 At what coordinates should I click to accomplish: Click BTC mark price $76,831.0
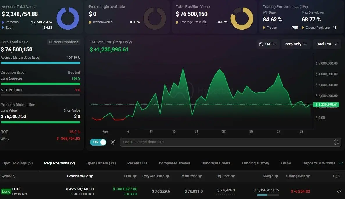click(x=194, y=191)
